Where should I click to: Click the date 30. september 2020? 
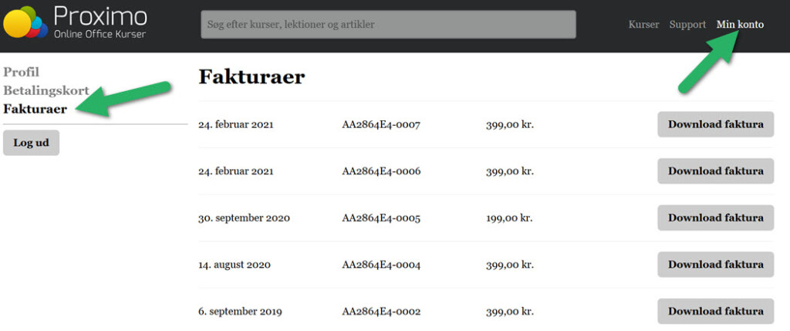point(245,218)
